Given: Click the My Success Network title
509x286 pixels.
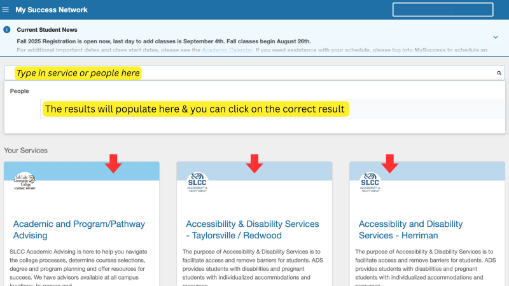Looking at the screenshot, I should coord(52,10).
